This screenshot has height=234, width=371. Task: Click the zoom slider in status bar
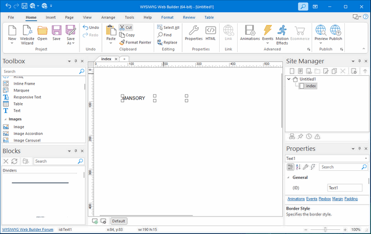coord(325,229)
